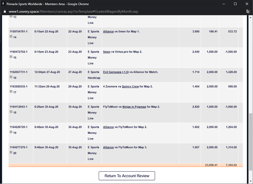Click odds value 1.714
This screenshot has width=253, height=184.
click(196, 72)
